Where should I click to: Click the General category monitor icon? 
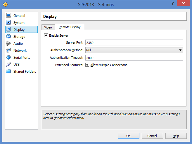(x=8, y=16)
